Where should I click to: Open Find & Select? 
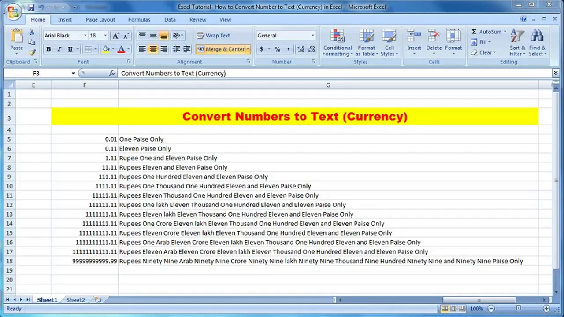(x=537, y=43)
